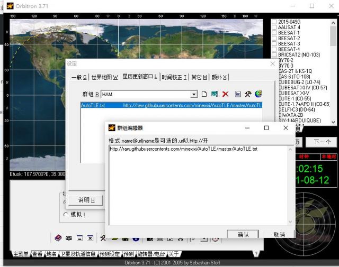Viewport: 339px width, 267px height.
Task: Click the question mark icon beside bottom tabs
Action: (256, 254)
